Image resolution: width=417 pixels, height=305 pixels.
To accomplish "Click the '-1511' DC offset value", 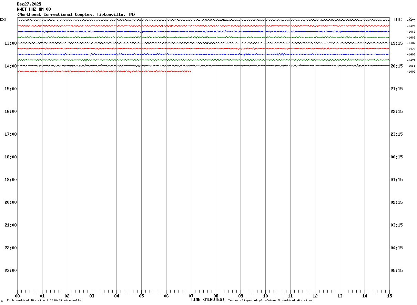I will point(411,66).
